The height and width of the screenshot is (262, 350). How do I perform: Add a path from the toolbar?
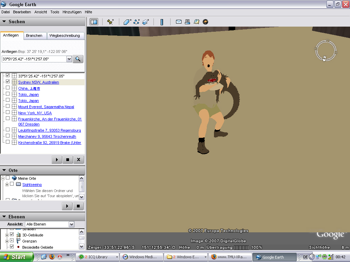136,22
